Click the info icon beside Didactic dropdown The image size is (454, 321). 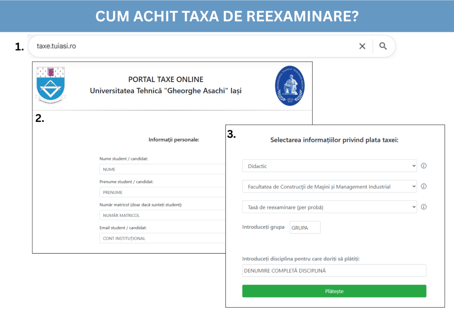coord(423,166)
